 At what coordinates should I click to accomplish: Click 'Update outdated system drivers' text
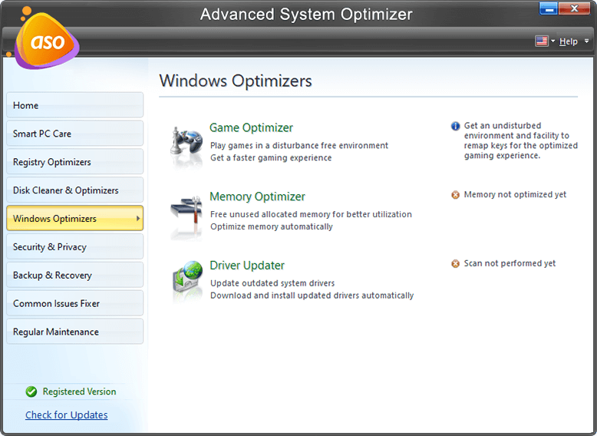point(272,283)
